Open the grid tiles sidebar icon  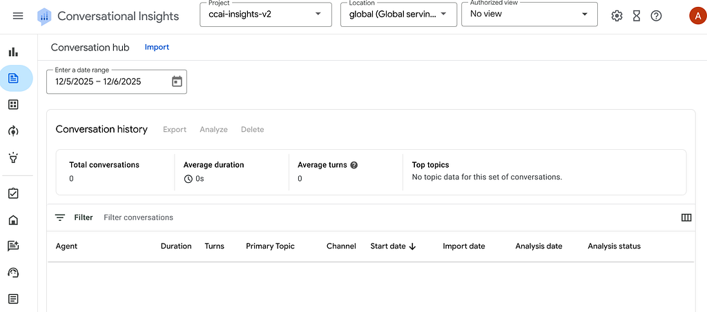(14, 105)
